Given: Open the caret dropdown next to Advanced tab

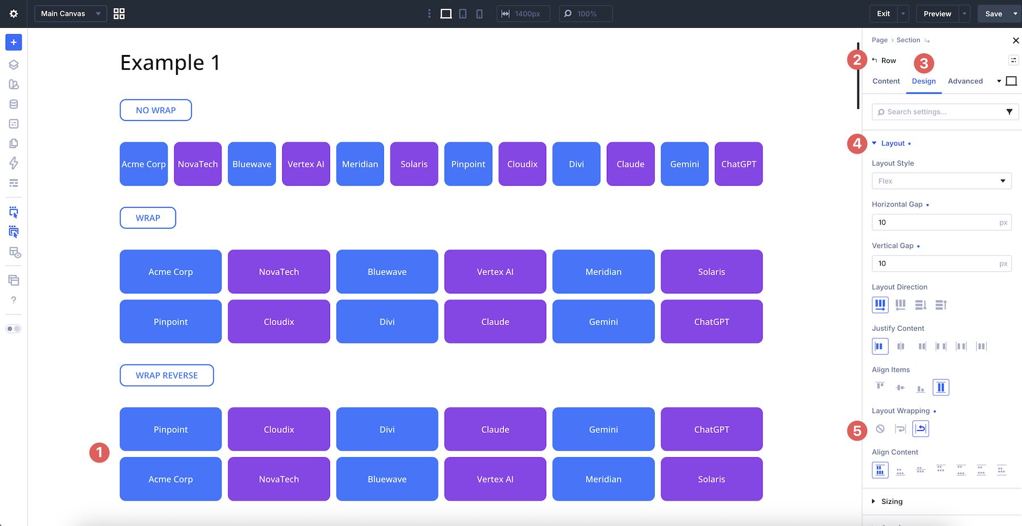Looking at the screenshot, I should tap(999, 81).
